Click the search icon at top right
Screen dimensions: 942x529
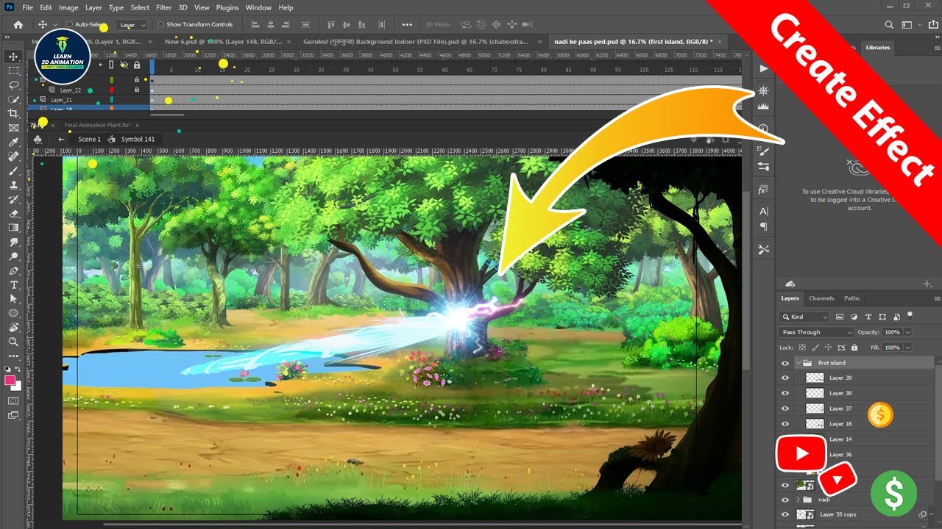tap(890, 24)
